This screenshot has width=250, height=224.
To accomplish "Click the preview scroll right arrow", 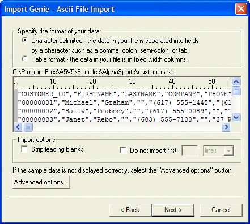I will pos(226,127).
